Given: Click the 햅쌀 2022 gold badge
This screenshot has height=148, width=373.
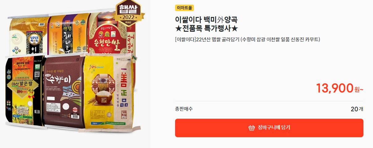Looking at the screenshot, I should click(130, 13).
